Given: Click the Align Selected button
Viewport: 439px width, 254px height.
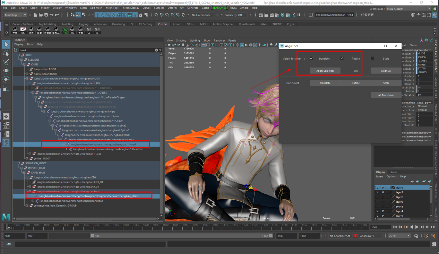Looking at the screenshot, I should [x=325, y=71].
